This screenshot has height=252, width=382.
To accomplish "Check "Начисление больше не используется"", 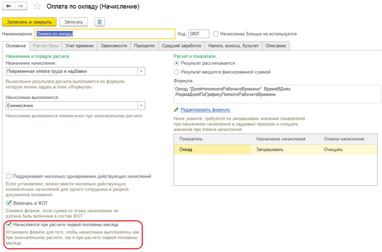I will [x=215, y=34].
